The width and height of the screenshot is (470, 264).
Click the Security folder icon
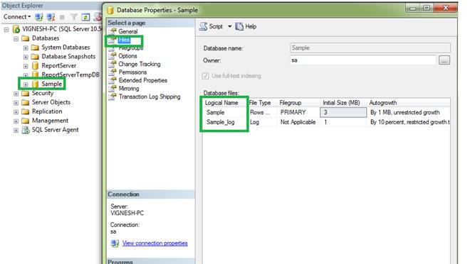coord(26,93)
